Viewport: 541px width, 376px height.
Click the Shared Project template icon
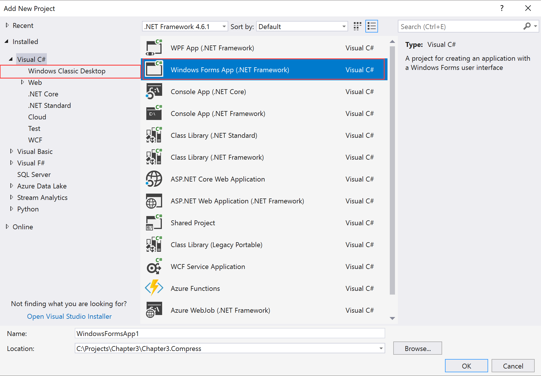[x=154, y=223]
